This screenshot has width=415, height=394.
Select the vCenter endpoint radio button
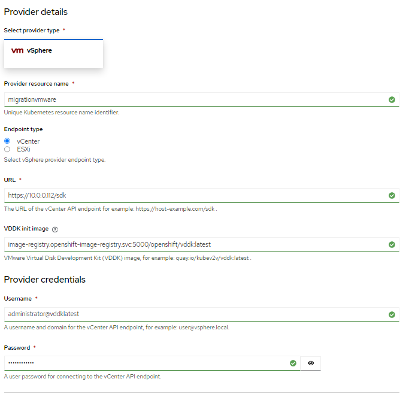[7, 141]
